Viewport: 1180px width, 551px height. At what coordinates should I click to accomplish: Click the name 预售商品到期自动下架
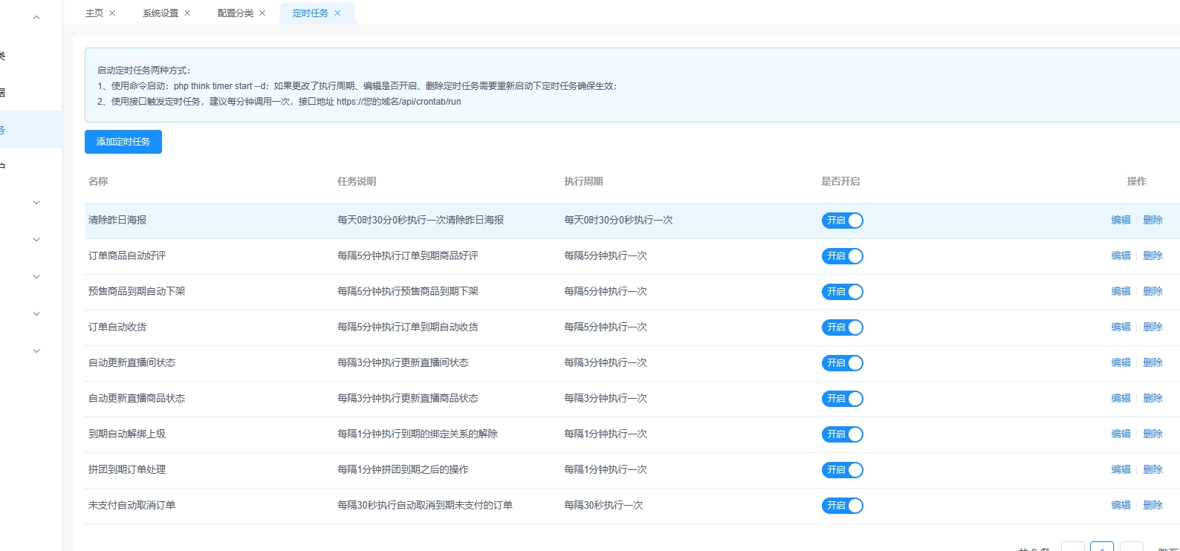[137, 291]
